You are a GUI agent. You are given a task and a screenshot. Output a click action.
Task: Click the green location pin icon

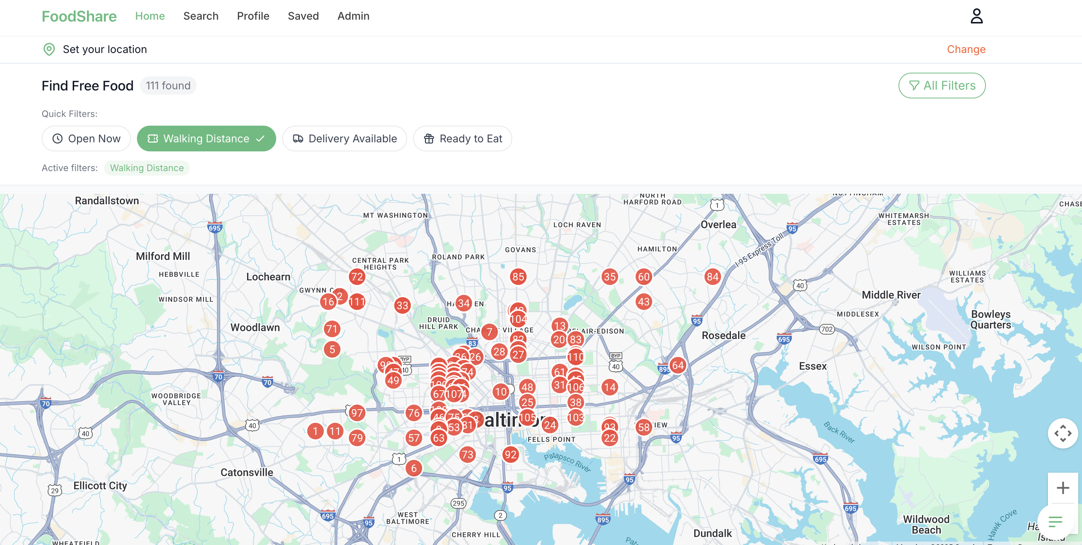click(x=49, y=49)
